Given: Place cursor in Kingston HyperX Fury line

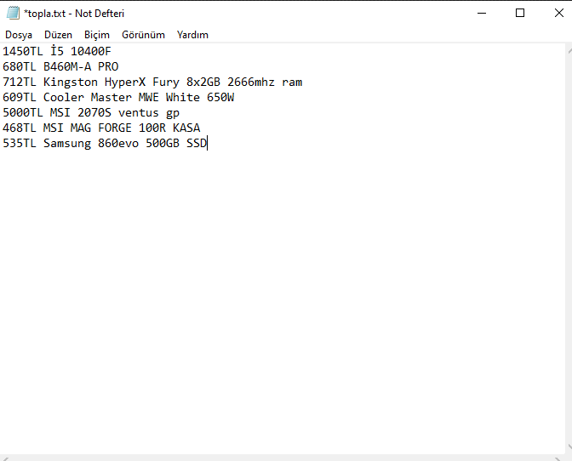Looking at the screenshot, I should tap(152, 82).
